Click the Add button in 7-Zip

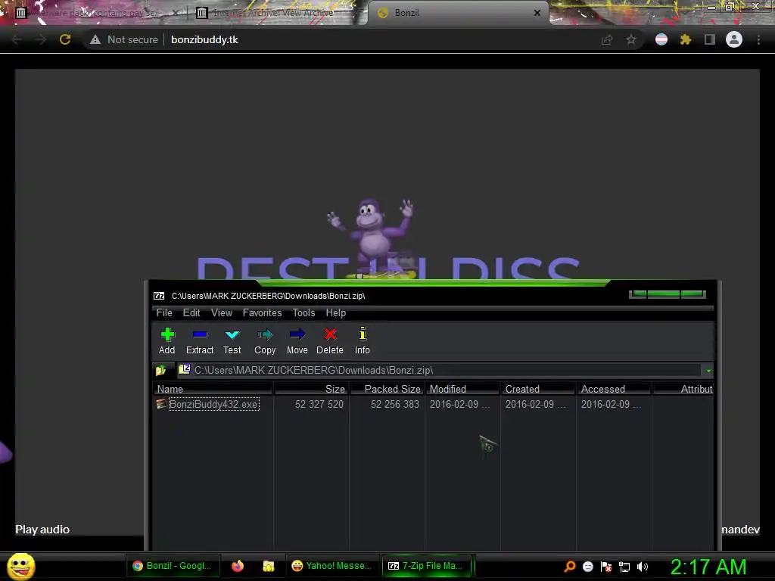[167, 341]
